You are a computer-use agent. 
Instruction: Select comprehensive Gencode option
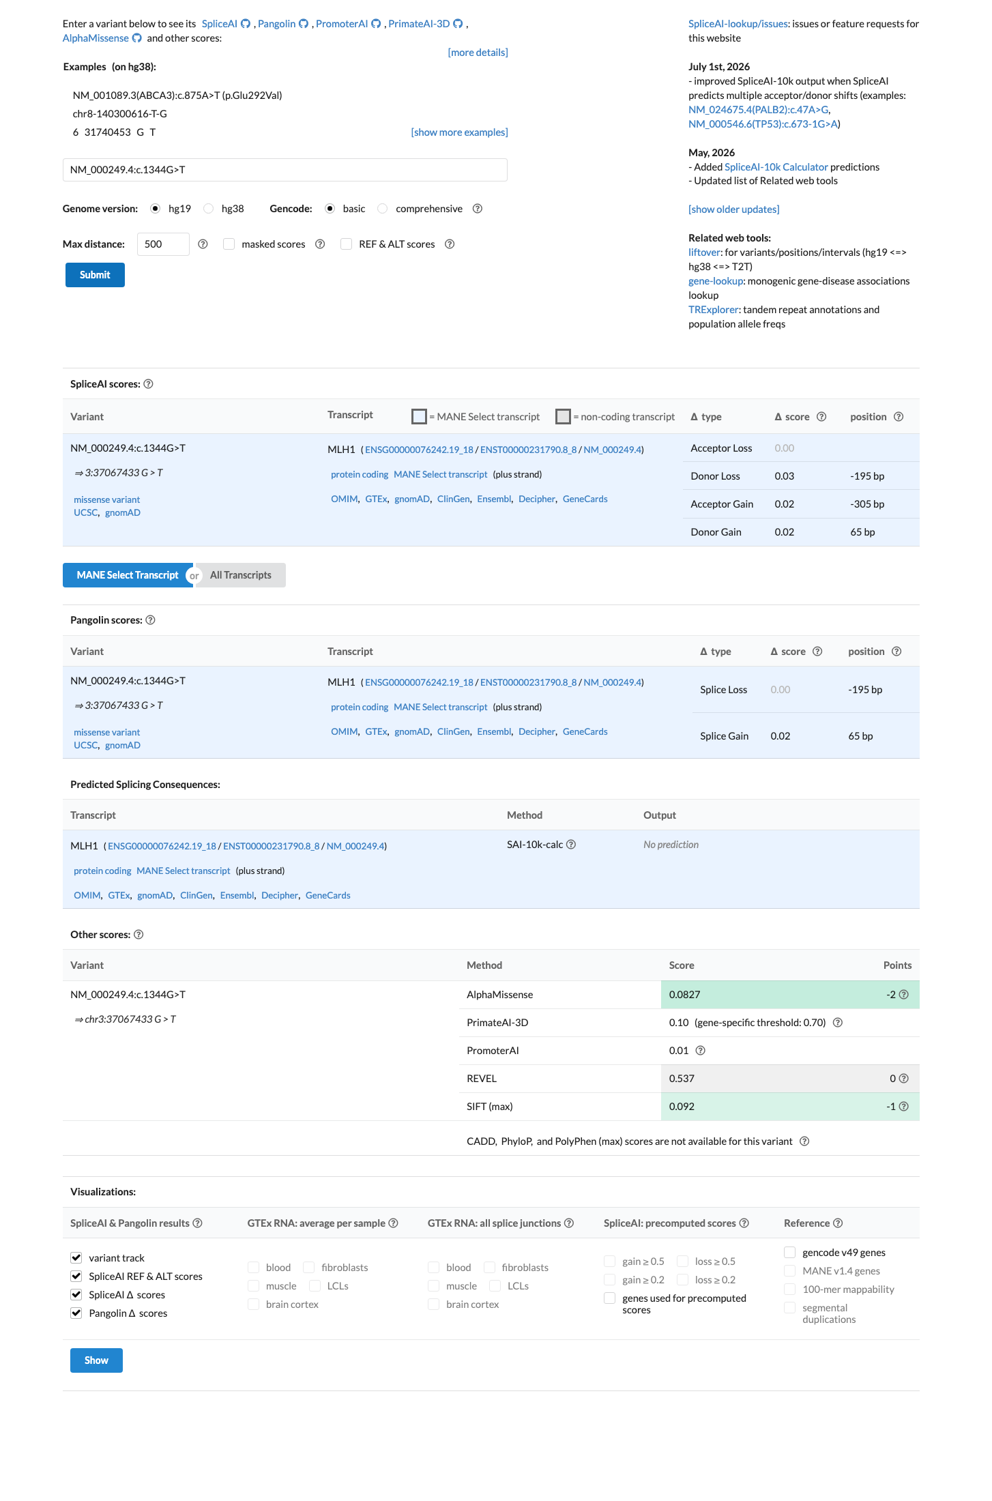tap(382, 209)
